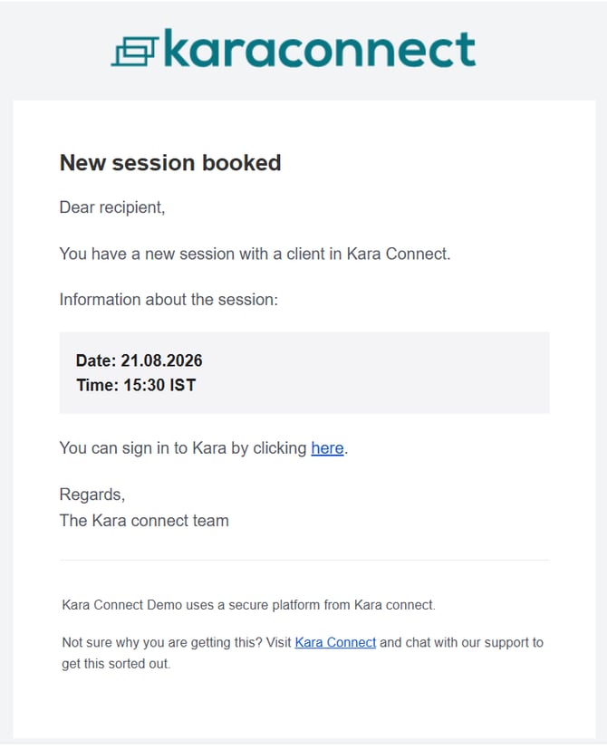Click the Kara Connect stacked-rectangles logo icon
The image size is (607, 749).
135,51
